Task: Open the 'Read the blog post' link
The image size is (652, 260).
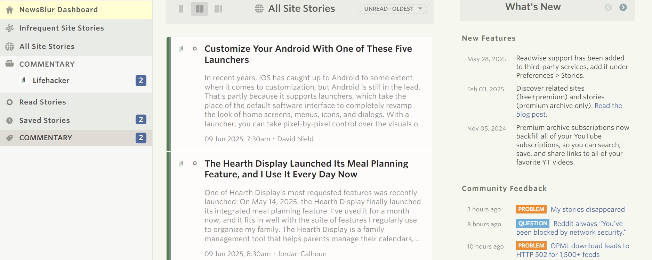Action: coord(569,110)
